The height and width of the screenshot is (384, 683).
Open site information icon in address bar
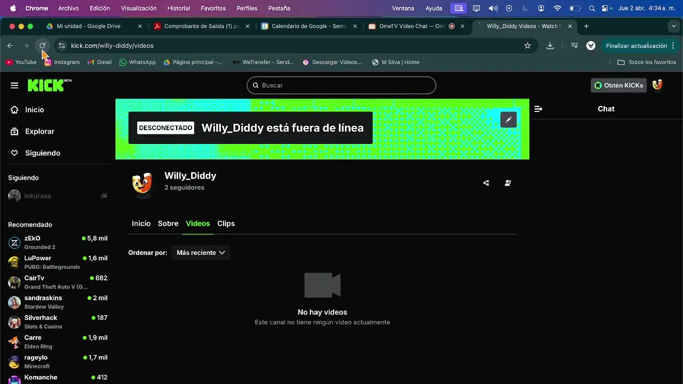click(62, 46)
